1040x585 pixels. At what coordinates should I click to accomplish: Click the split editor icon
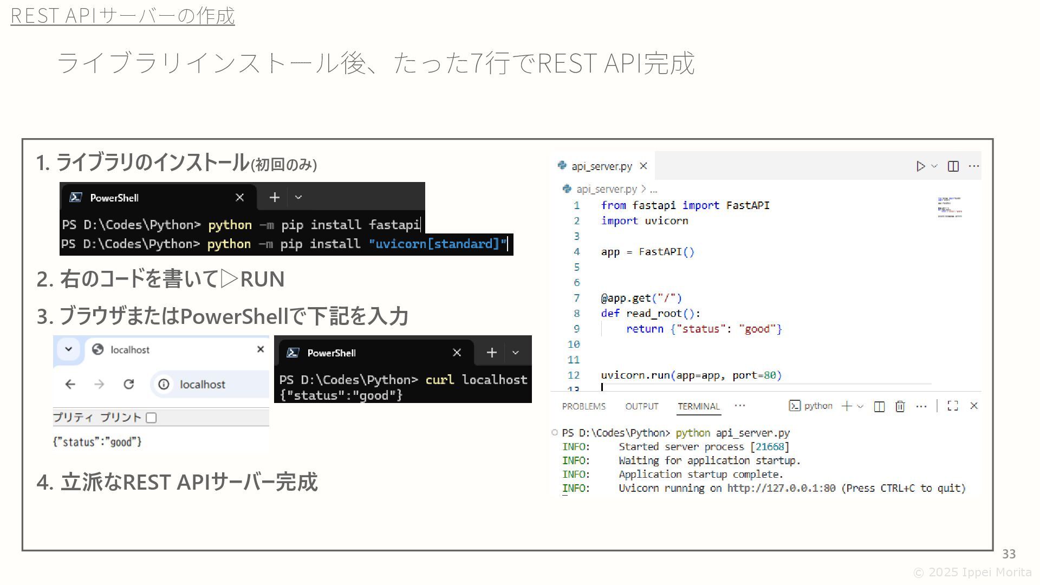click(953, 166)
